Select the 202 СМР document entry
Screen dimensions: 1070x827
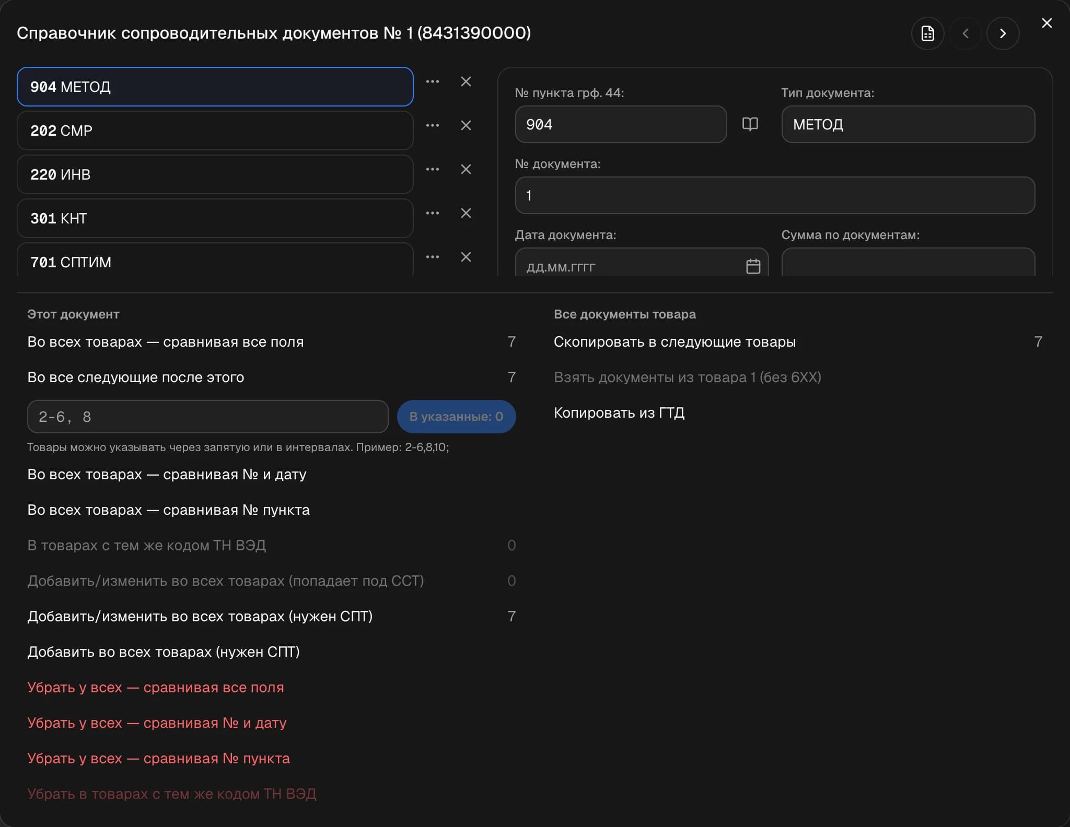point(215,131)
